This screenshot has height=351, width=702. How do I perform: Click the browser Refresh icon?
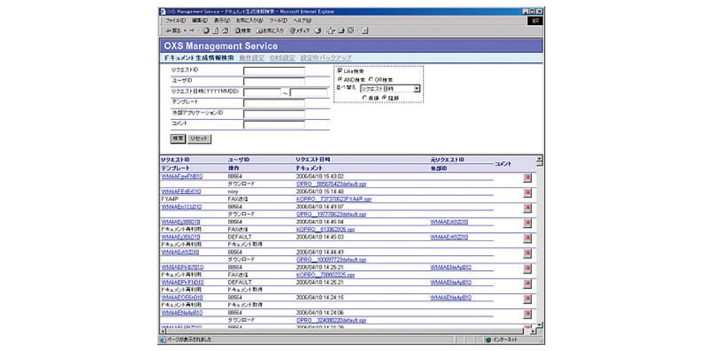pyautogui.click(x=215, y=30)
